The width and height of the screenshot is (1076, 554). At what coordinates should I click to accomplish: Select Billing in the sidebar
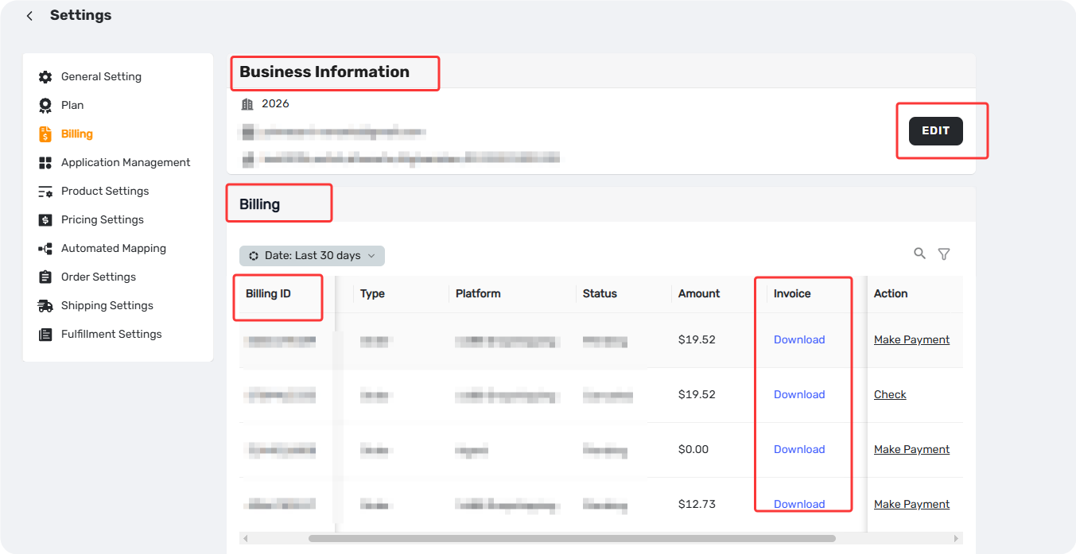pos(77,134)
